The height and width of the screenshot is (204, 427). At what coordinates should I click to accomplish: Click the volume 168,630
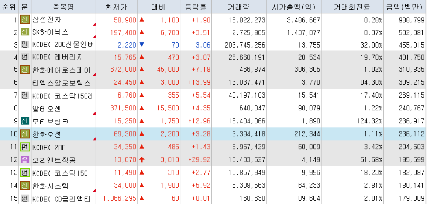(252, 198)
